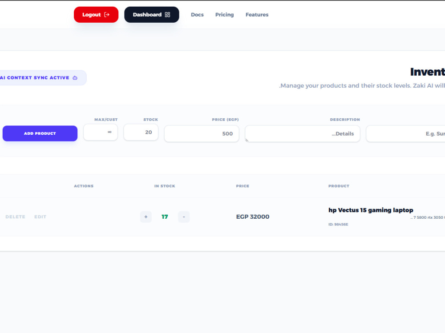Click the Actions column header
The image size is (445, 333).
(84, 186)
